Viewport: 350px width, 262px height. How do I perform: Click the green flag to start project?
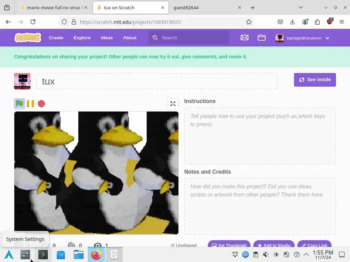[19, 104]
